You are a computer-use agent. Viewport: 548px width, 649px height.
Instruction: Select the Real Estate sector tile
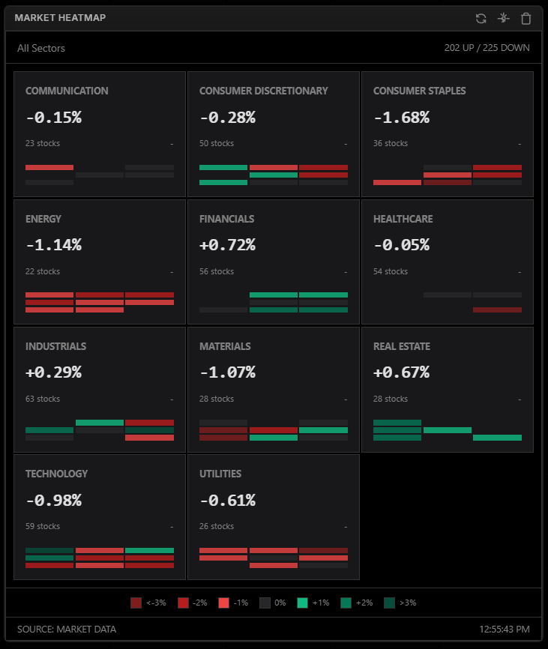pyautogui.click(x=447, y=388)
